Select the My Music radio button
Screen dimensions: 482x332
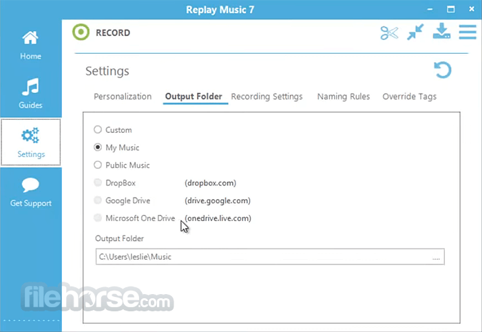(x=98, y=147)
